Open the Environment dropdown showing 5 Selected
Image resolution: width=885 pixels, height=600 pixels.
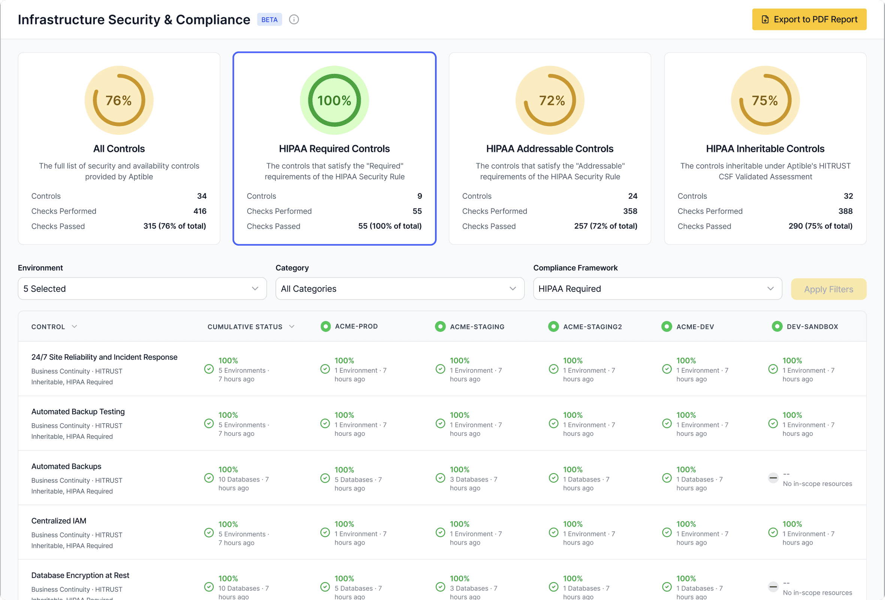point(142,289)
